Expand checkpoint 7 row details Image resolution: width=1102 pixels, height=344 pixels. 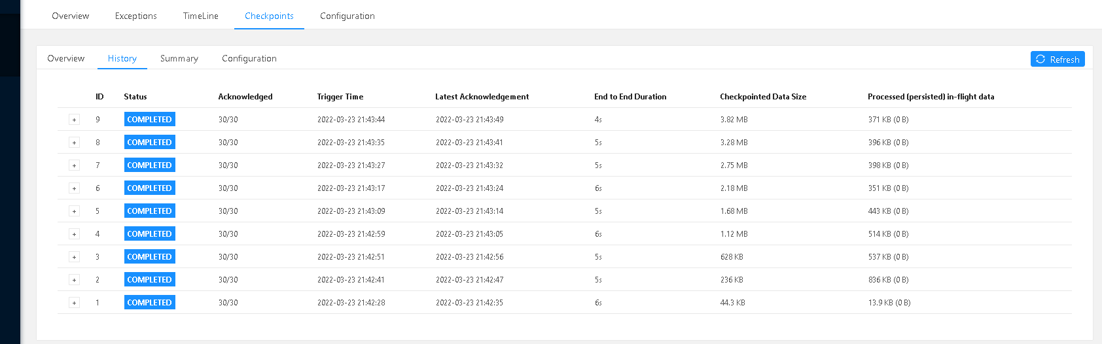pyautogui.click(x=74, y=165)
